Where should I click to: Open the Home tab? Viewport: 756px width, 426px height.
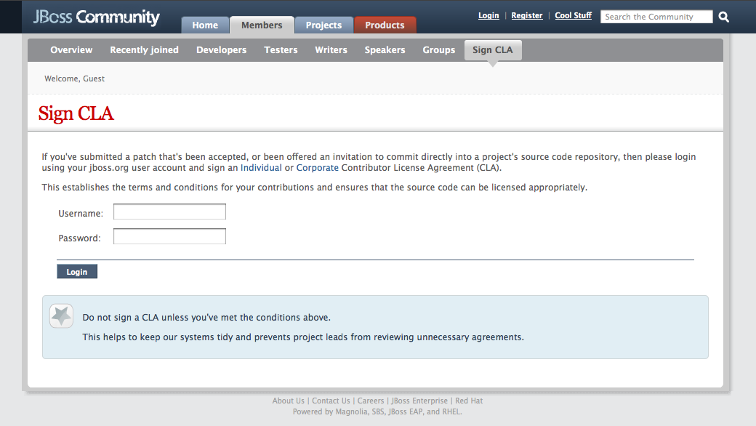[x=205, y=25]
